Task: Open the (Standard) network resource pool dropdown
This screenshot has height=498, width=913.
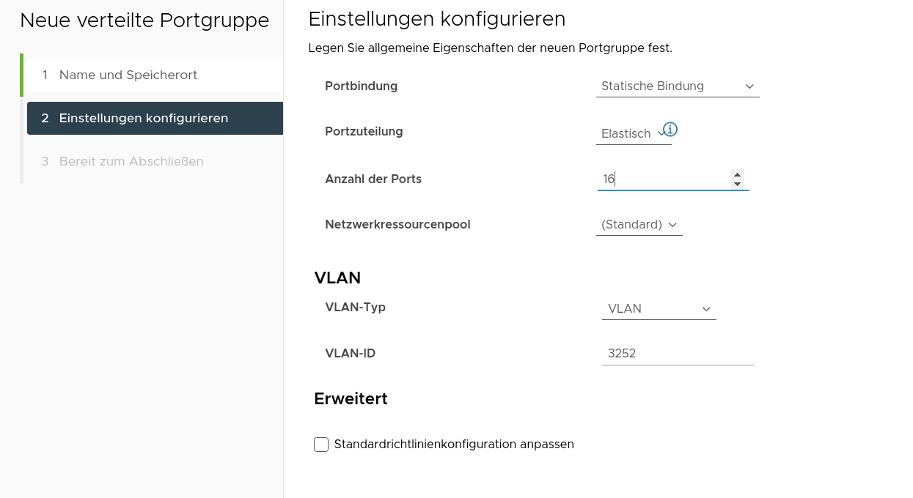Action: (x=639, y=225)
